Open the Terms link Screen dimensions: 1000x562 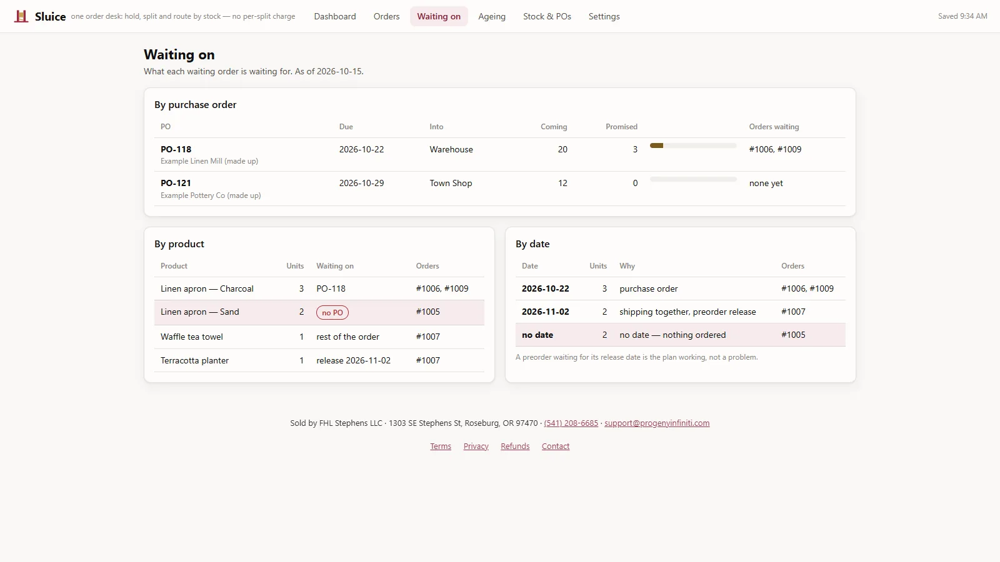pos(441,446)
